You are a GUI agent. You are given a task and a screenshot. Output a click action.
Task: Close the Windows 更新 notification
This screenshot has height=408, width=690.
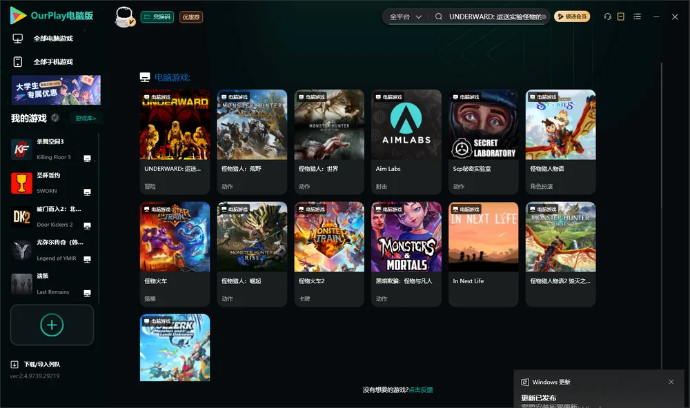671,382
